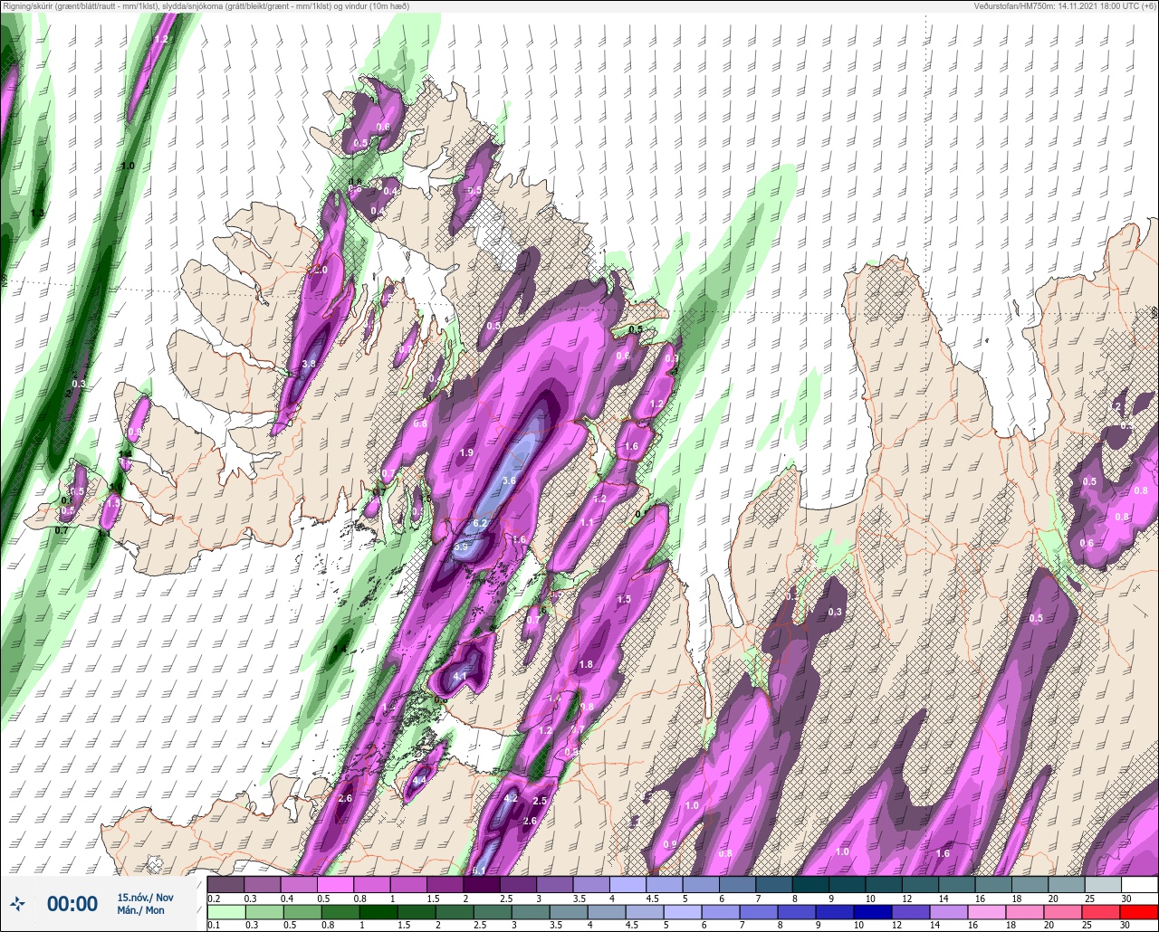Screen dimensions: 1159x932
Task: Click the pale mint swatch starting the lower legend
Action: click(x=225, y=912)
